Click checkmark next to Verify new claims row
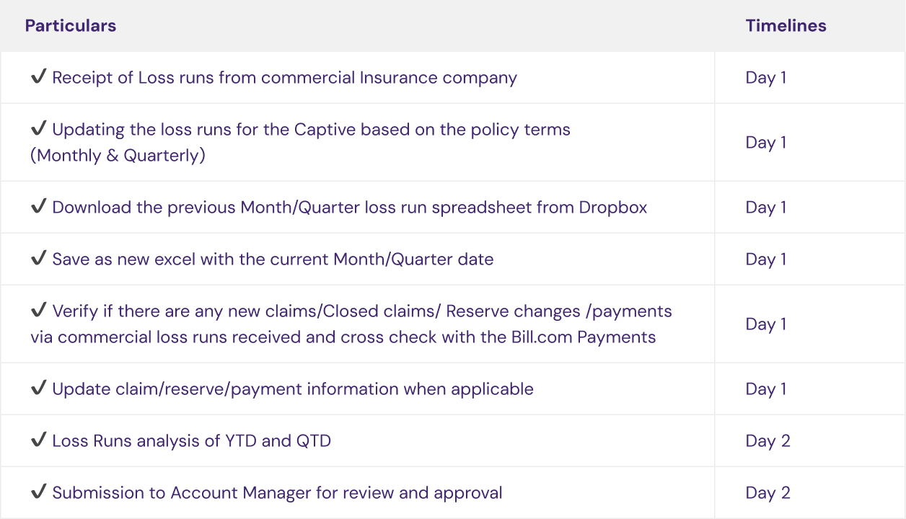The image size is (906, 519). (x=39, y=311)
